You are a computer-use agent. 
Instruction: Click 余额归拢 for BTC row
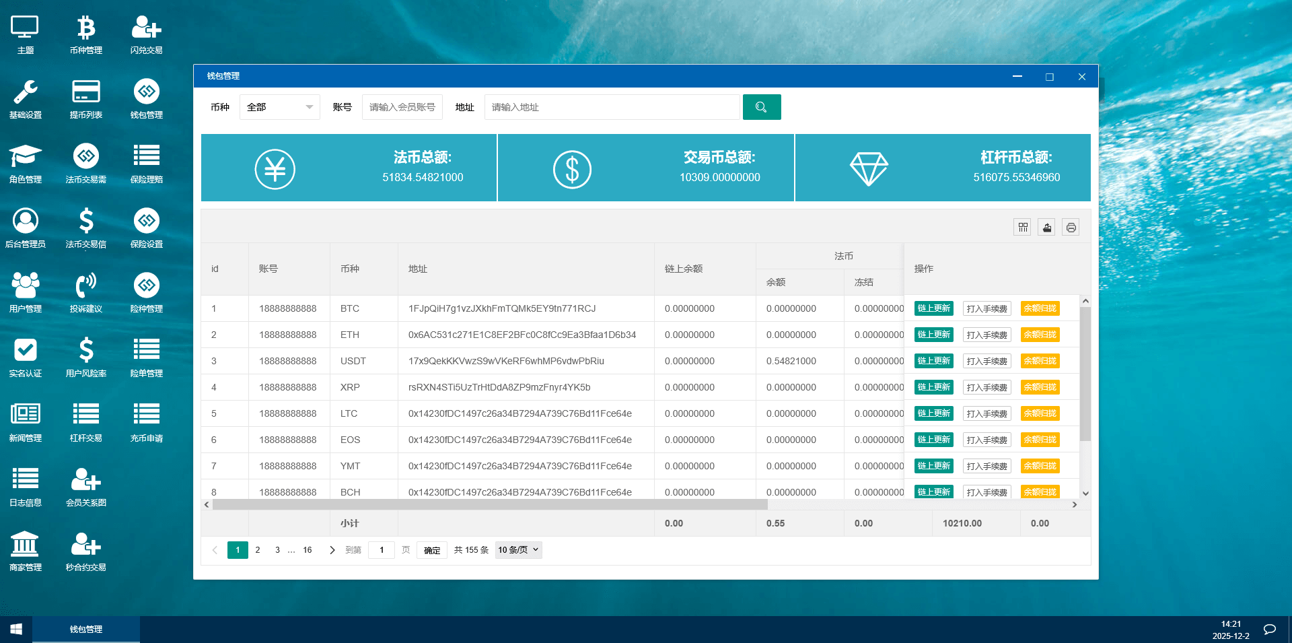(x=1040, y=308)
